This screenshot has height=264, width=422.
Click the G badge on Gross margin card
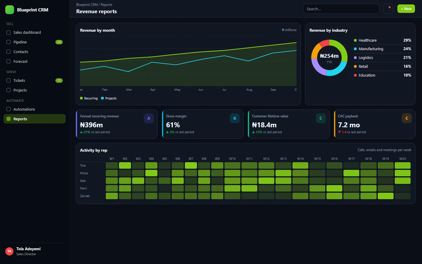[235, 118]
